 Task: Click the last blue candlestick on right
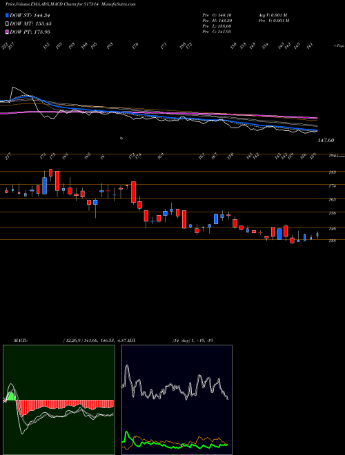point(317,235)
